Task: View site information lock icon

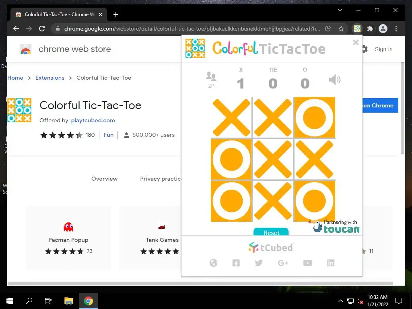Action: pos(58,29)
